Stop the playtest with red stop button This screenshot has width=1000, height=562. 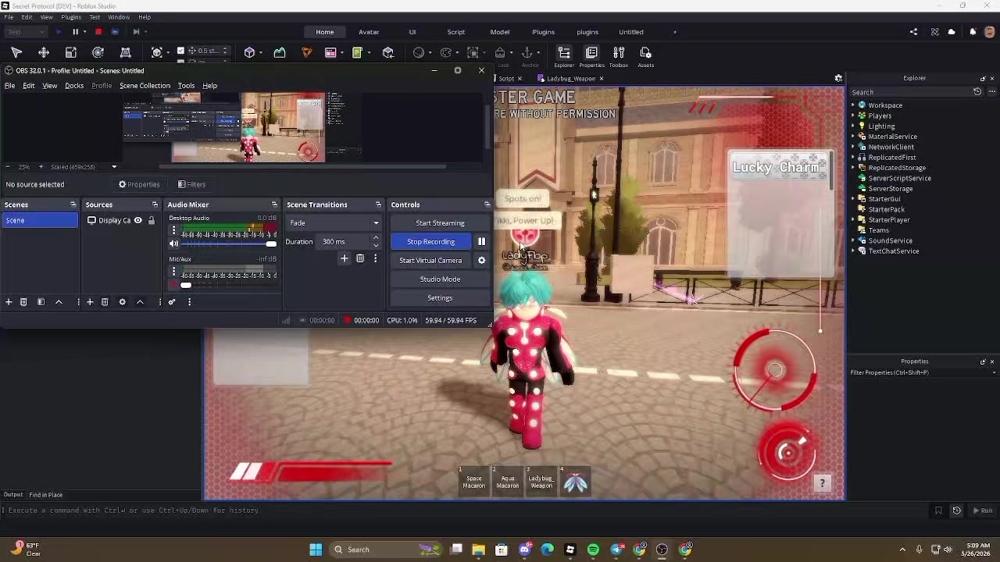coord(98,32)
